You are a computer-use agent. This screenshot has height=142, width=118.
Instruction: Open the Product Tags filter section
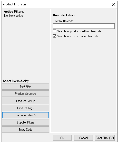tap(25, 108)
